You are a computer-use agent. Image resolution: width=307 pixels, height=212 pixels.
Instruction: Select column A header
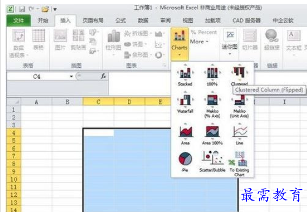(36, 102)
